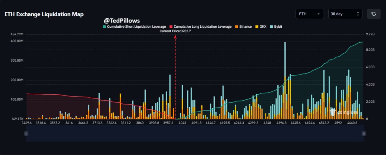Click the right zoom slider handle

364,134
